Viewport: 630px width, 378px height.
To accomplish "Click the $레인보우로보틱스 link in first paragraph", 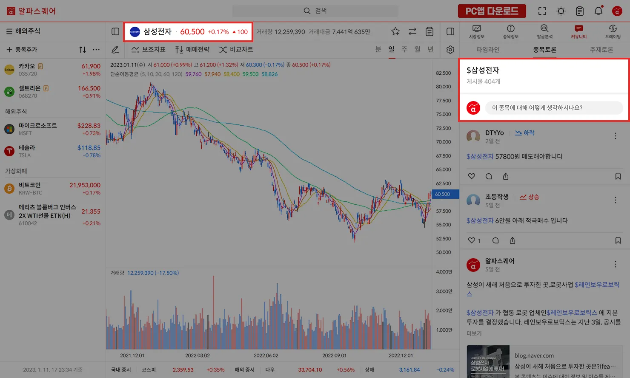I will [x=597, y=285].
